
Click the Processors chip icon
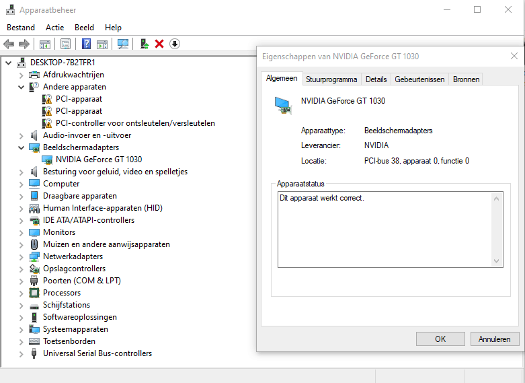pos(34,293)
